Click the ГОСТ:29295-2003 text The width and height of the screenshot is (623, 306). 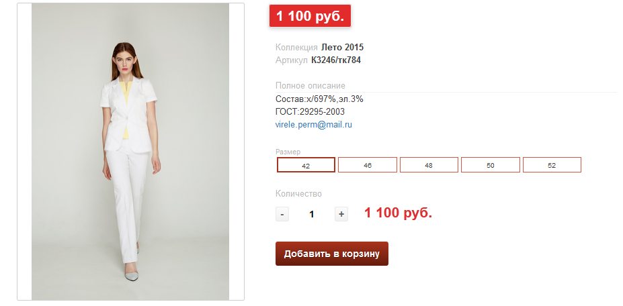click(x=310, y=111)
